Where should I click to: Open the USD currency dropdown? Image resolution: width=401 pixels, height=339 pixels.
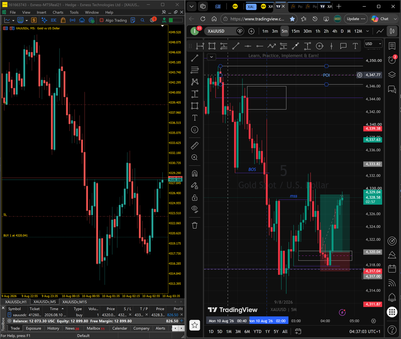pyautogui.click(x=373, y=44)
